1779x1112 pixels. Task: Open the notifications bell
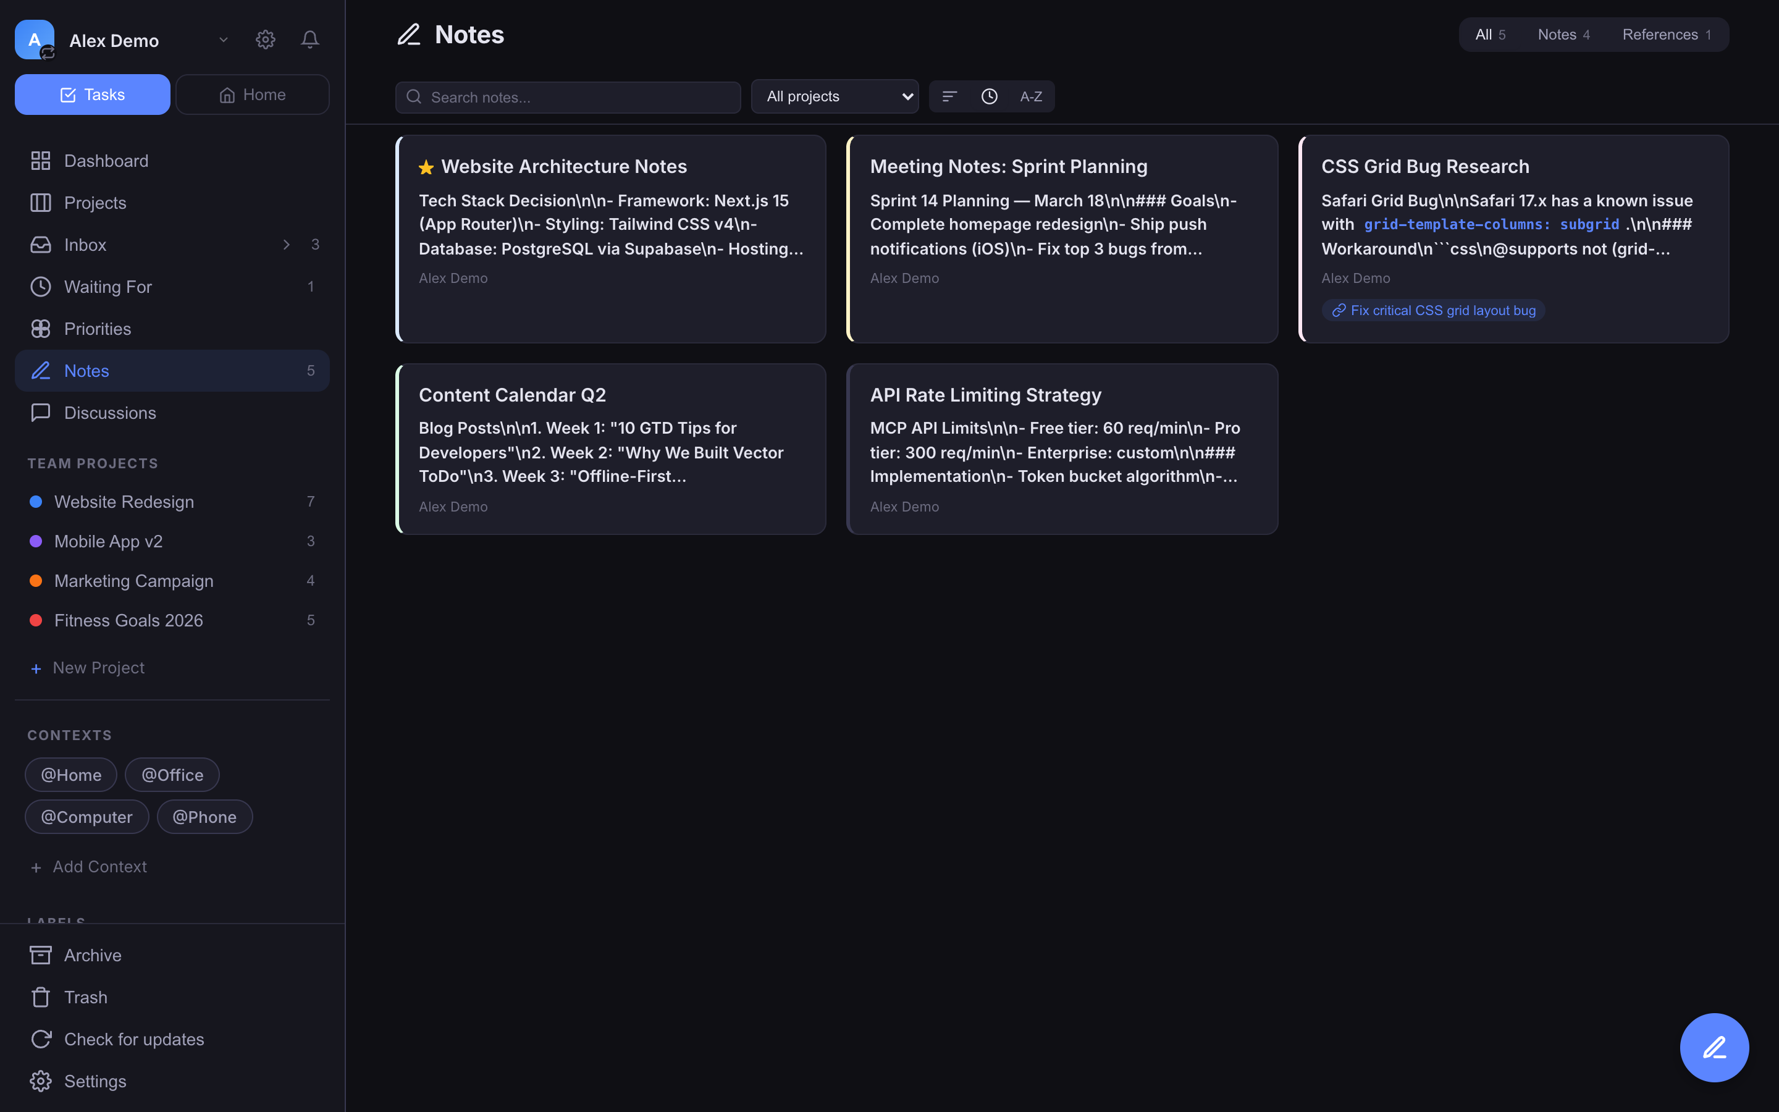point(310,40)
